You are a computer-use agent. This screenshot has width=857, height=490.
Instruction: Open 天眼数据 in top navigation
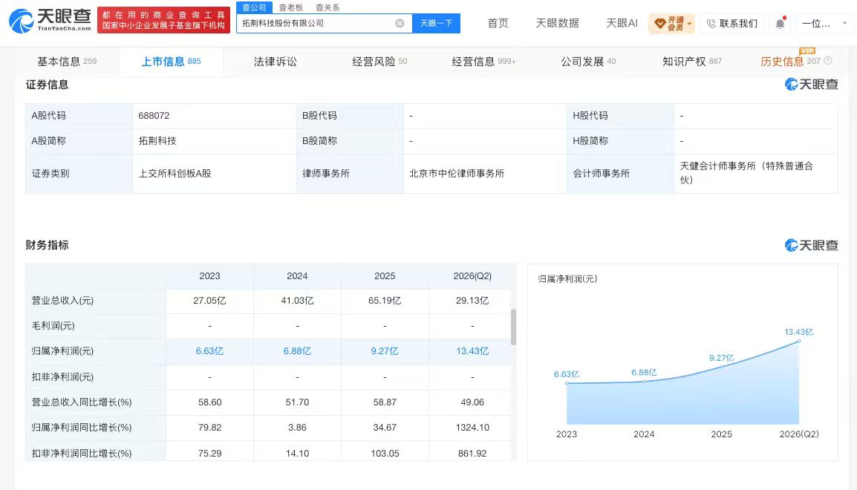[557, 23]
